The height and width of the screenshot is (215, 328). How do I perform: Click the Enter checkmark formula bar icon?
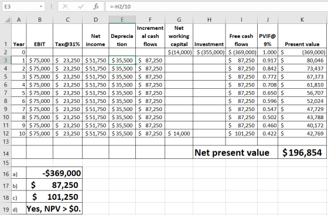click(81, 6)
